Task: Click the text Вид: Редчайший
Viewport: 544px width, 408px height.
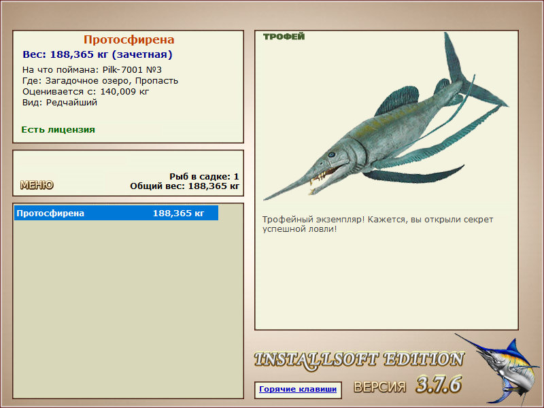Action: click(x=60, y=103)
